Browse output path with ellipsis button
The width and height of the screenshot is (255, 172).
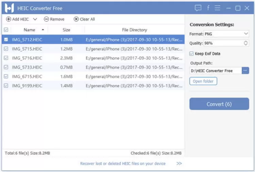coord(245,71)
